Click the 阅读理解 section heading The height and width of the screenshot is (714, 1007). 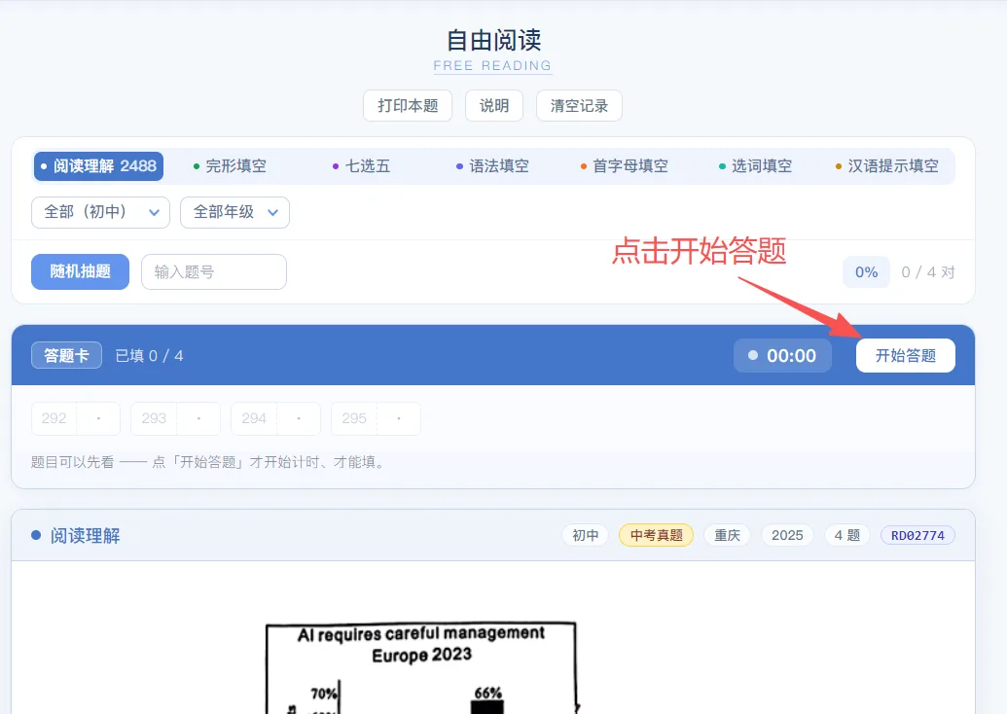pos(86,535)
